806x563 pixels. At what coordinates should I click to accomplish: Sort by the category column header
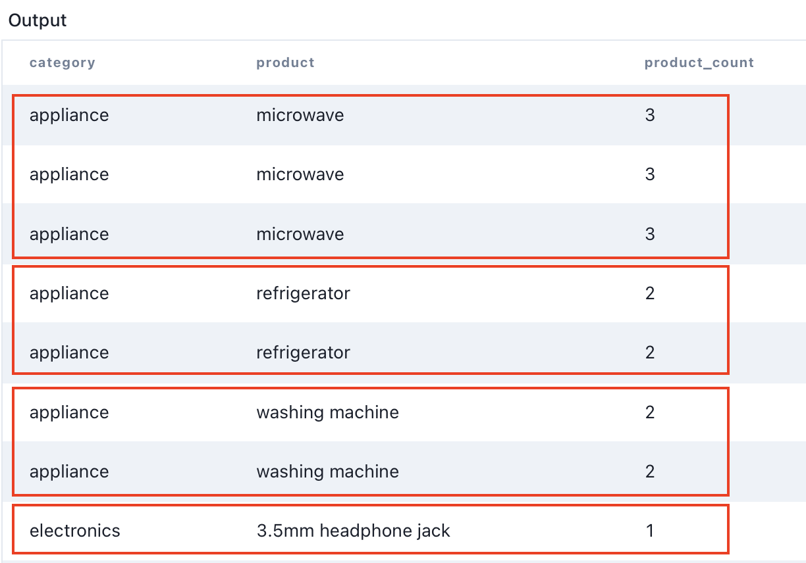(62, 63)
